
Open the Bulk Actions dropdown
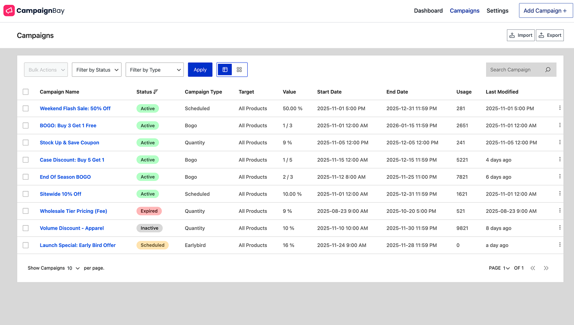click(x=46, y=70)
